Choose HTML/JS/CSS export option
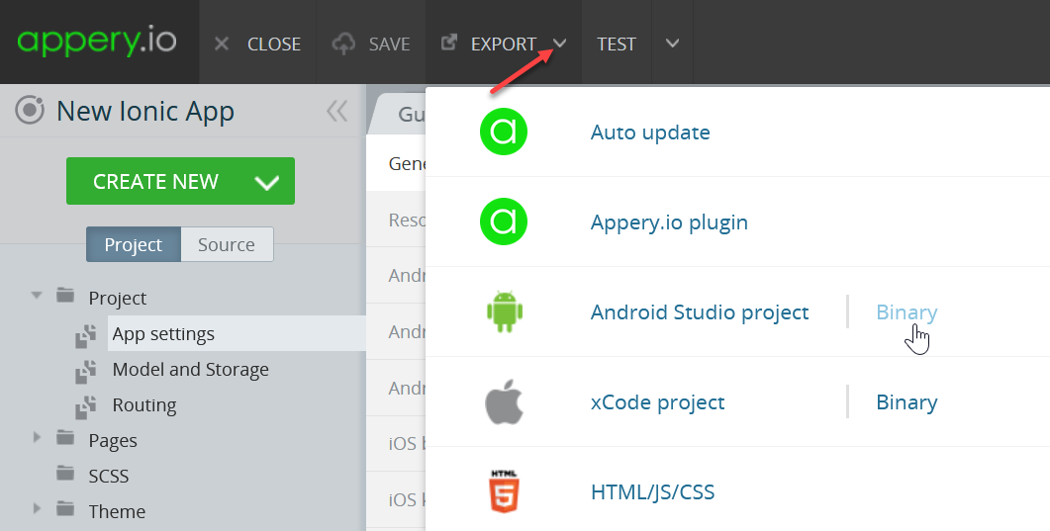1050x531 pixels. (x=653, y=492)
